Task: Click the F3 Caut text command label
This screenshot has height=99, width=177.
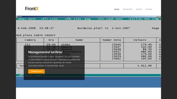Action: pyautogui.click(x=110, y=19)
